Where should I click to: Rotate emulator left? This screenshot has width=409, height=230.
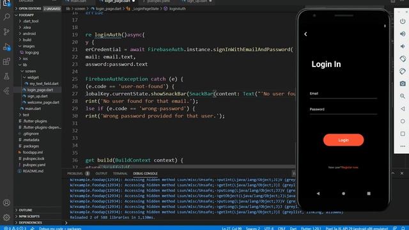coord(403,59)
